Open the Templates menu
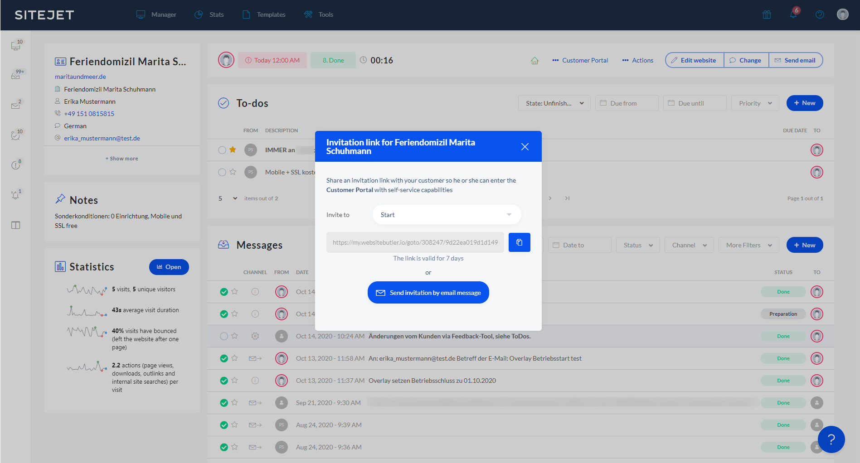The height and width of the screenshot is (463, 860). click(x=264, y=14)
